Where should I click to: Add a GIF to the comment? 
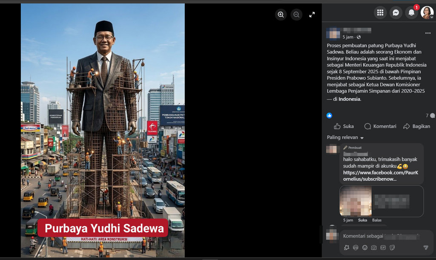pyautogui.click(x=383, y=248)
